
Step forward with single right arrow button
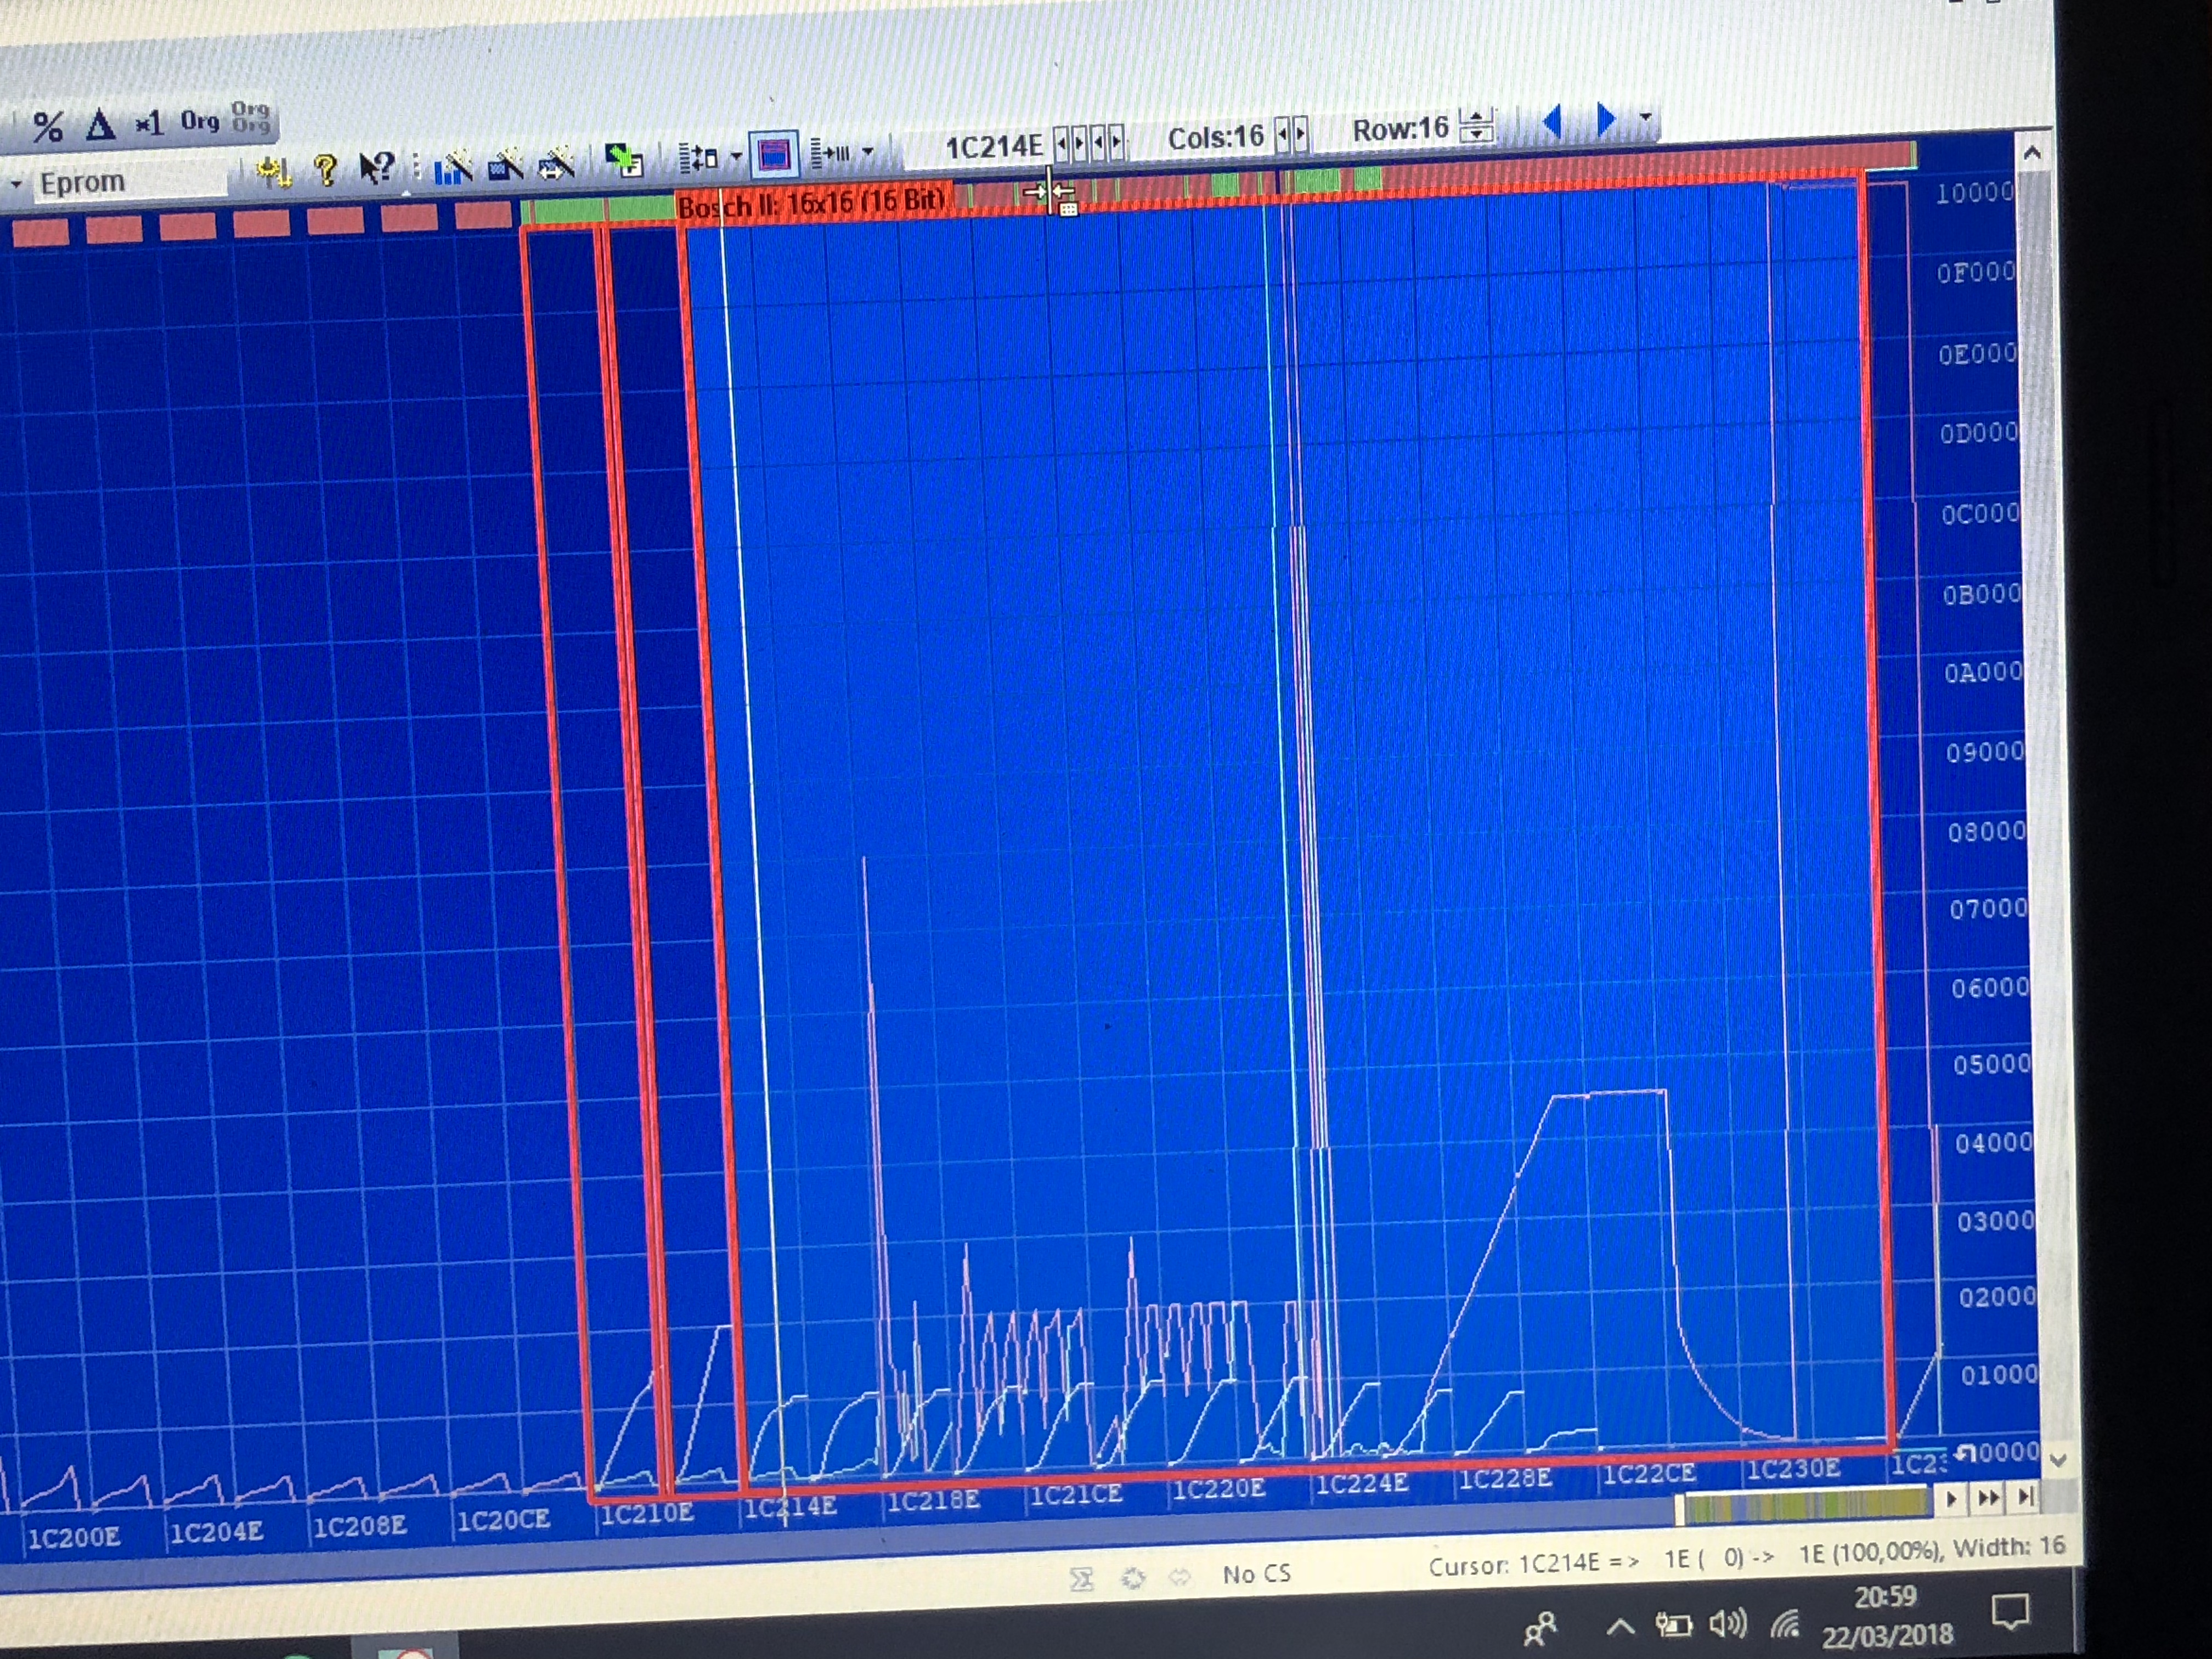tap(1951, 1499)
